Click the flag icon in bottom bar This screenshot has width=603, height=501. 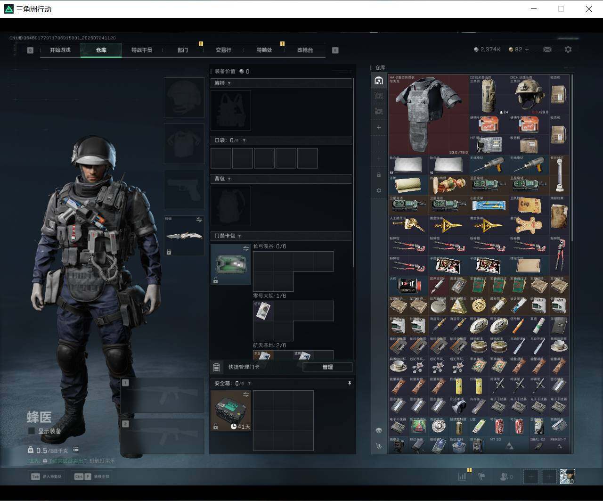click(481, 476)
